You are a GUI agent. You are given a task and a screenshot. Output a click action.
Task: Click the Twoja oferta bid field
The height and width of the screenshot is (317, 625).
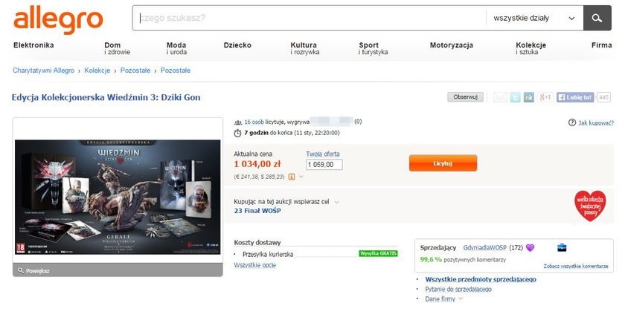(x=324, y=164)
